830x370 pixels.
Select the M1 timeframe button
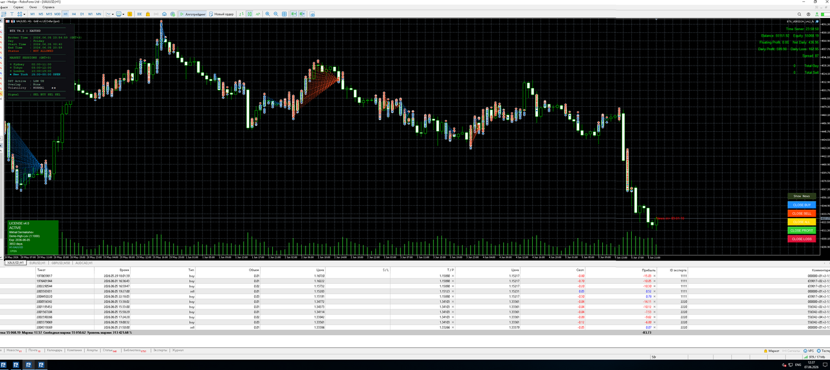(x=32, y=14)
